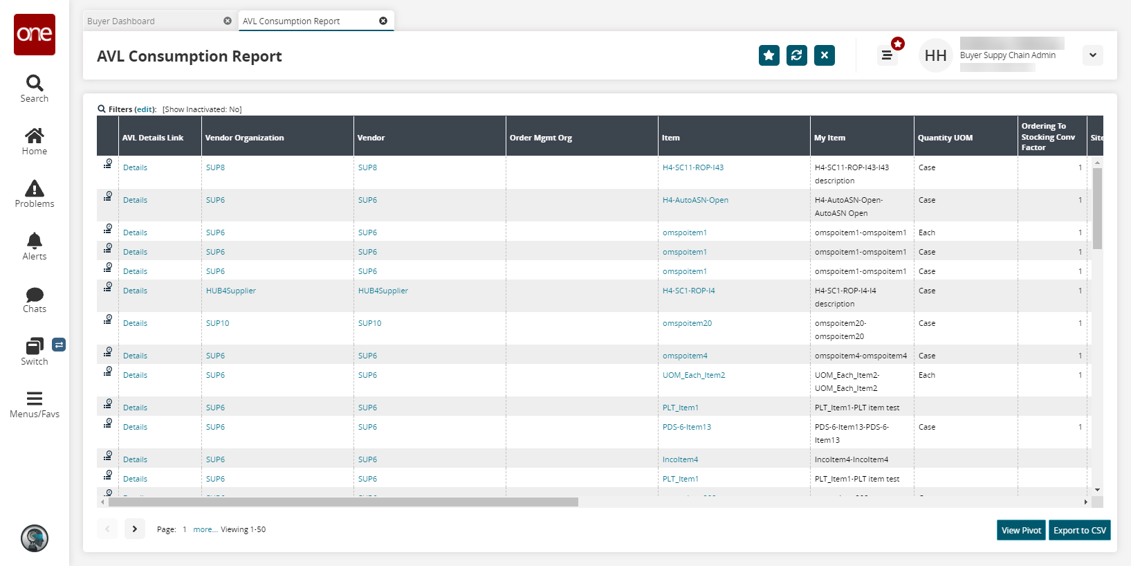The image size is (1131, 566).
Task: Click the horizontal scrollbar of table
Action: click(x=343, y=502)
